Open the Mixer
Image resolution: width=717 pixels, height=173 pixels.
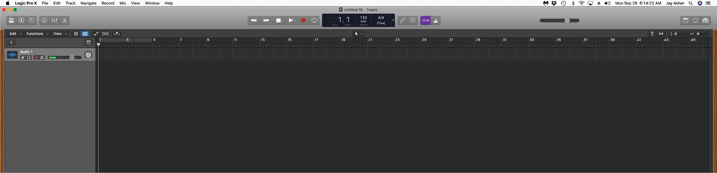tap(54, 20)
